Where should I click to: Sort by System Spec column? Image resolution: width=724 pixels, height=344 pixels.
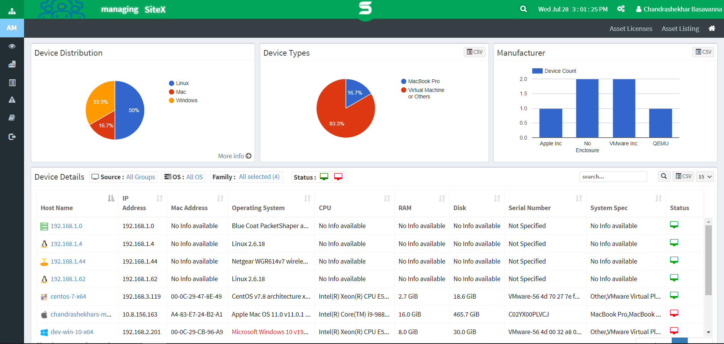click(626, 203)
